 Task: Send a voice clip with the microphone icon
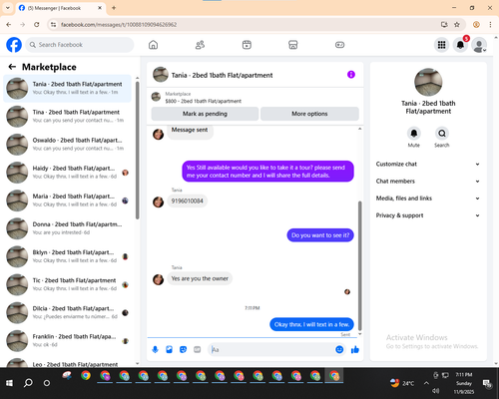pos(155,349)
